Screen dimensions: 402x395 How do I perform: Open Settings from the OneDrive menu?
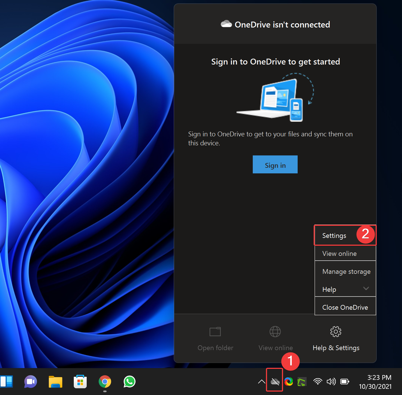pyautogui.click(x=345, y=235)
